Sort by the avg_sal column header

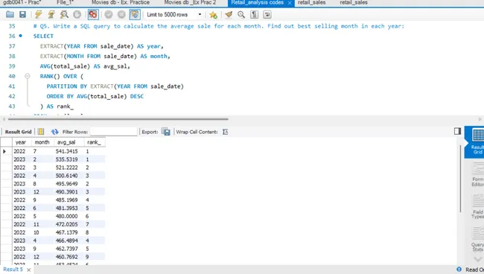[x=66, y=142]
